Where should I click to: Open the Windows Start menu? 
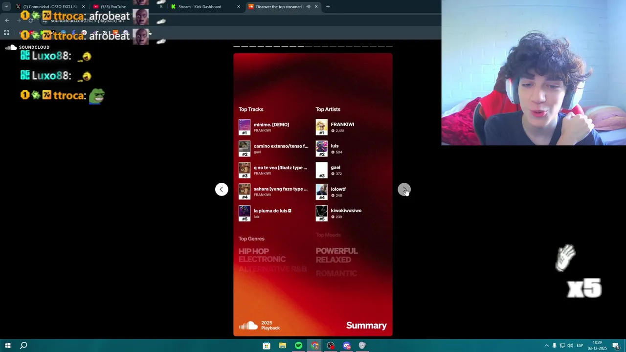(x=8, y=346)
